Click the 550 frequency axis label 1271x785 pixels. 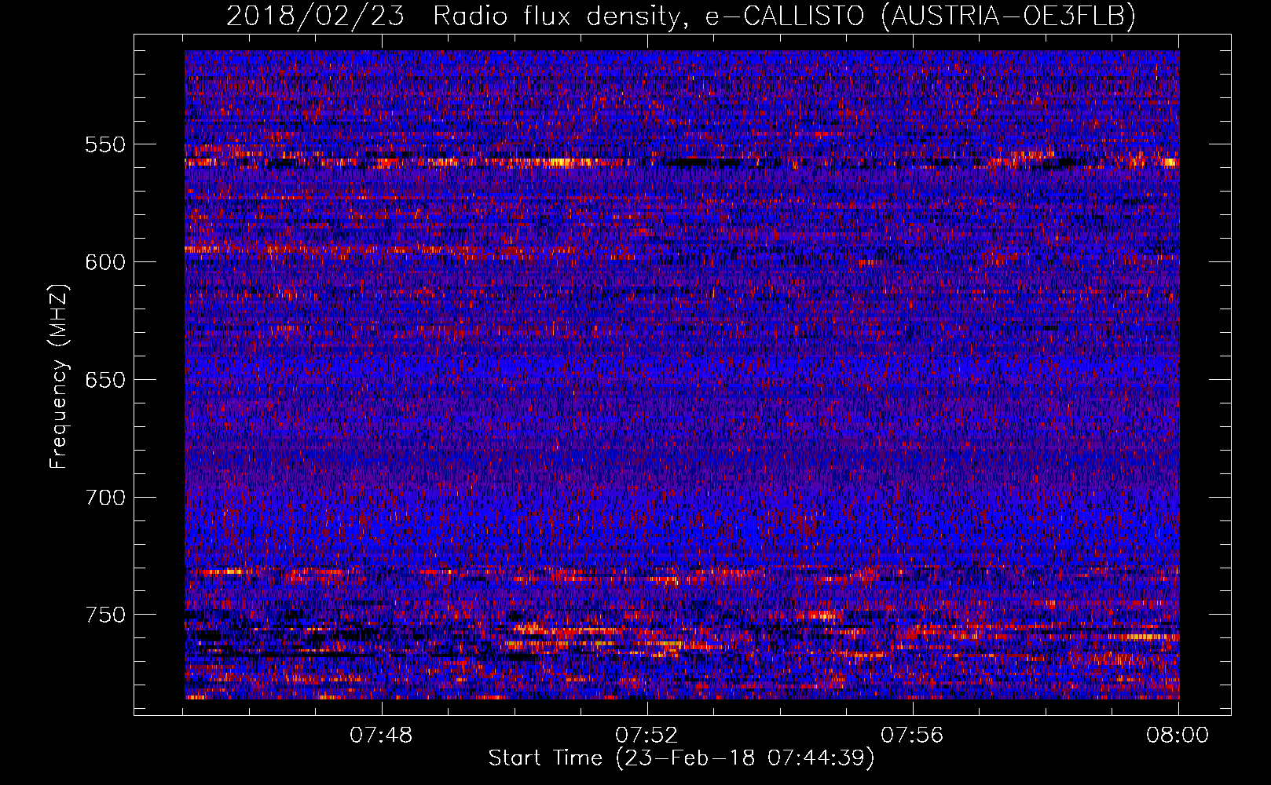(x=105, y=144)
